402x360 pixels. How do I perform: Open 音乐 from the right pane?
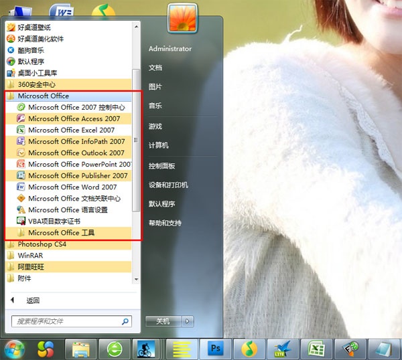pyautogui.click(x=155, y=106)
